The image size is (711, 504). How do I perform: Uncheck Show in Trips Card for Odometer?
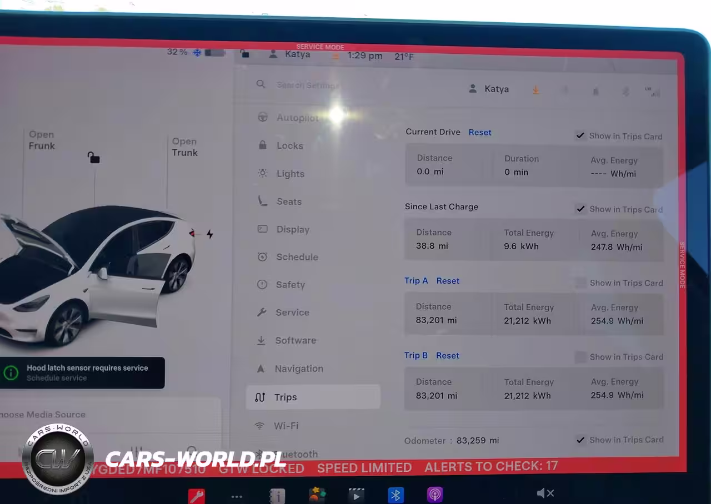click(x=580, y=440)
